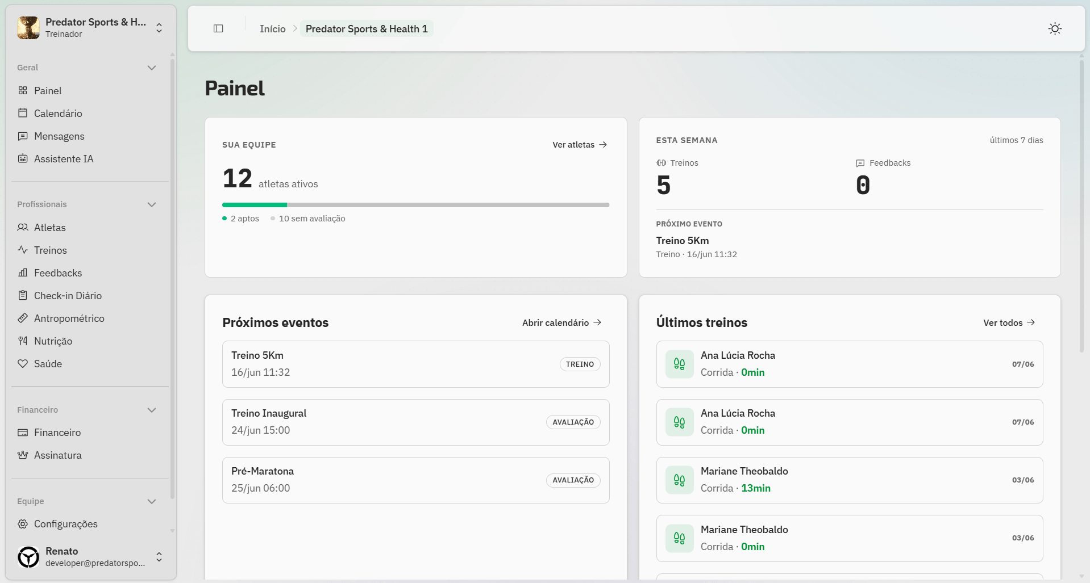Click the Início breadcrumb link

pyautogui.click(x=273, y=28)
